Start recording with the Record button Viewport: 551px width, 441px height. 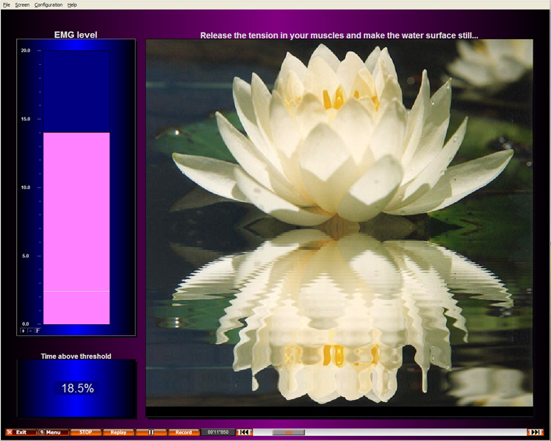coord(184,432)
